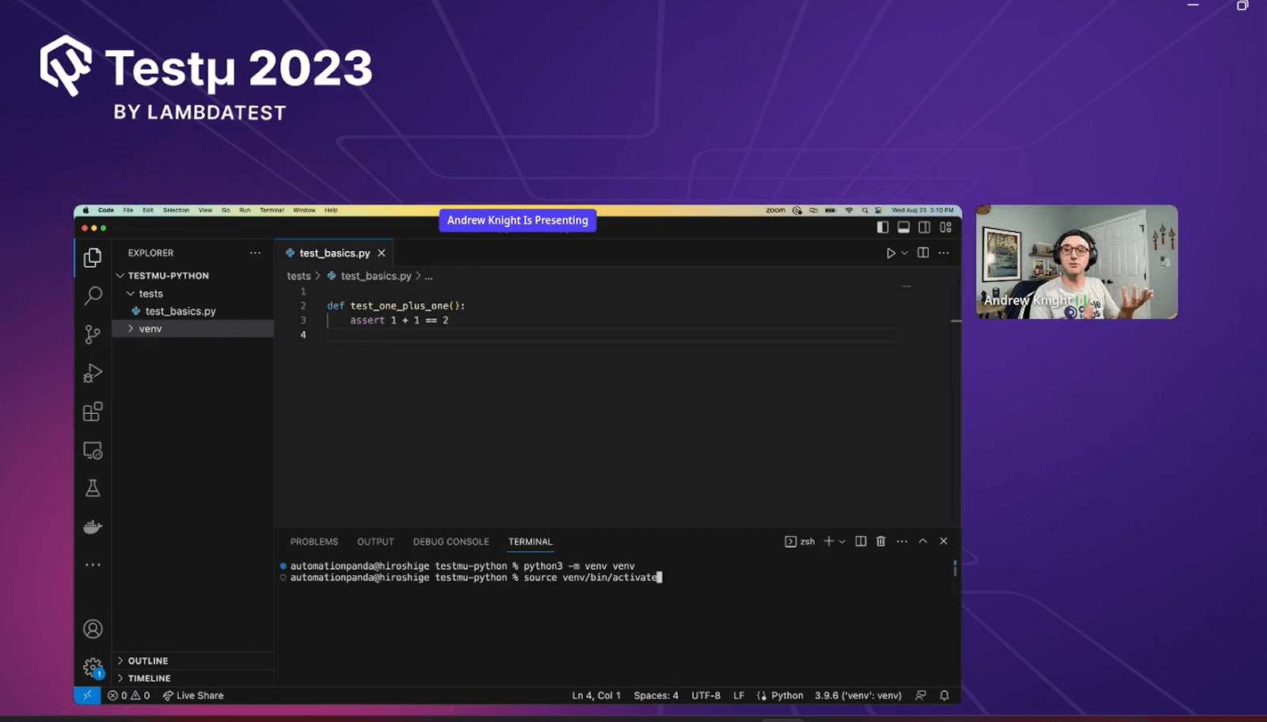This screenshot has width=1267, height=722.
Task: Open the new terminal launch profile dropdown
Action: coord(842,541)
